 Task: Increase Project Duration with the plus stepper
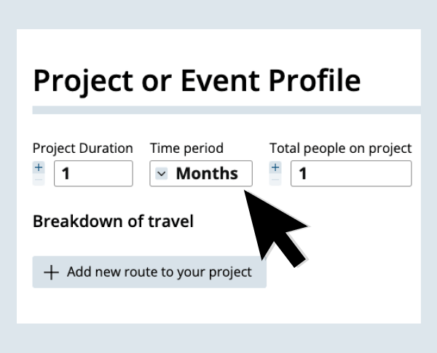39,167
